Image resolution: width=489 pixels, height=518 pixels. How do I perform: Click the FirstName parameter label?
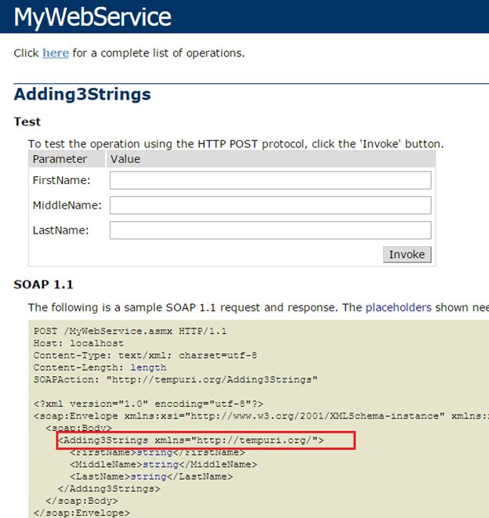(62, 181)
